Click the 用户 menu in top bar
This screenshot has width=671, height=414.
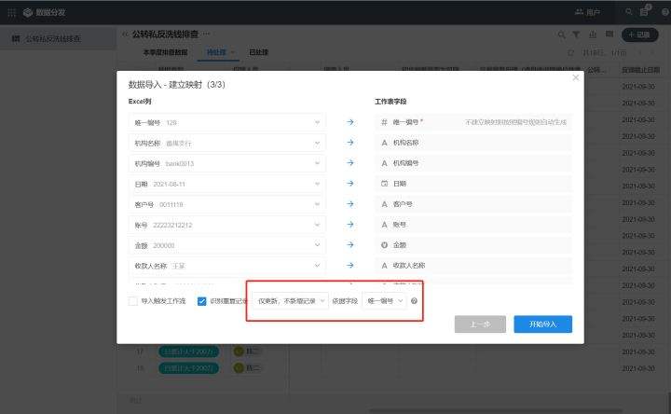pos(587,12)
